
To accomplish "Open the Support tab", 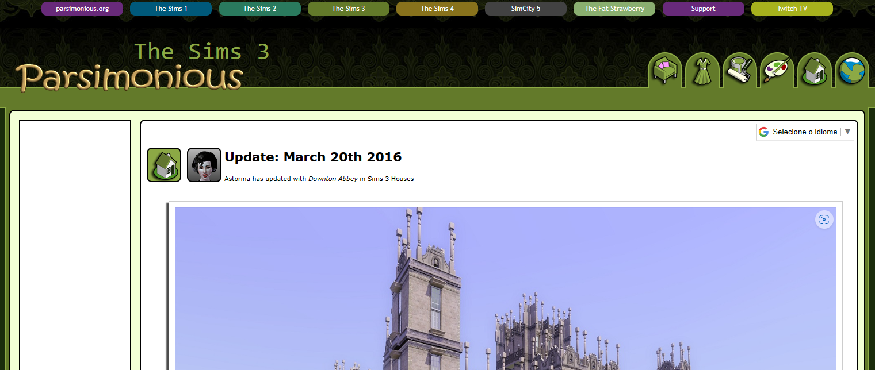I will (x=703, y=9).
